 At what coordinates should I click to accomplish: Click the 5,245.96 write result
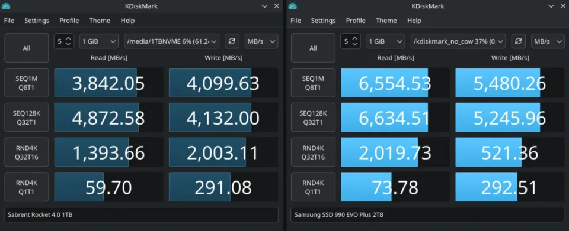[x=510, y=118]
